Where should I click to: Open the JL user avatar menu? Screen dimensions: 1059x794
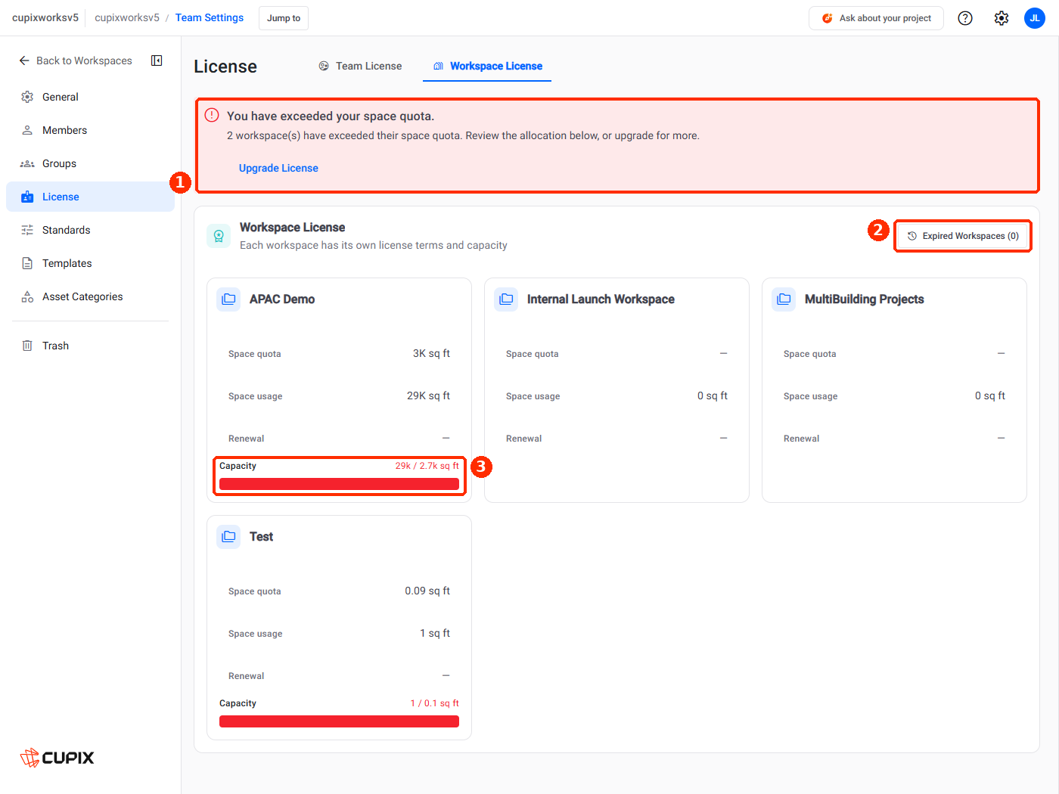pos(1035,18)
